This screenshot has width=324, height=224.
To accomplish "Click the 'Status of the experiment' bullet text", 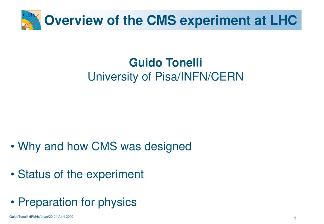I will [81, 174].
